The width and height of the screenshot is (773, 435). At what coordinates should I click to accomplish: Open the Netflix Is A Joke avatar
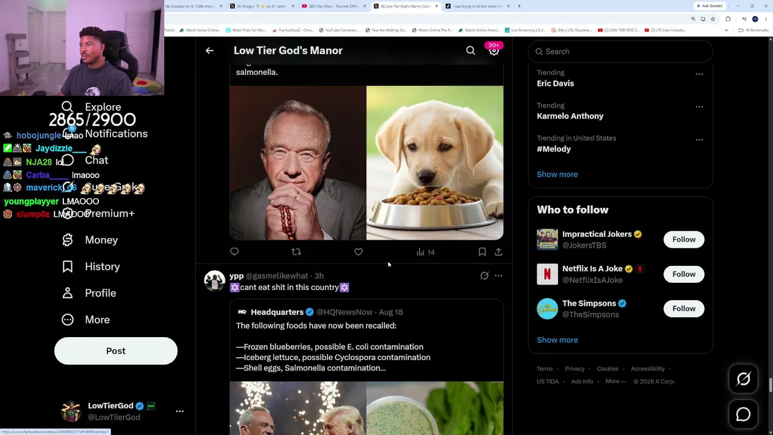click(x=547, y=274)
